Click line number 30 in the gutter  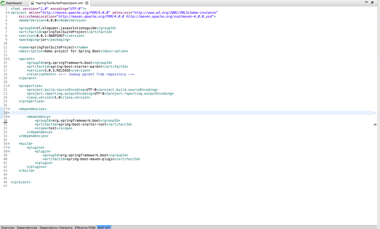[5, 121]
